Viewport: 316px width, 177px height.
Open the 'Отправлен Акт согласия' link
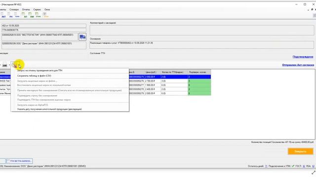coord(298,65)
